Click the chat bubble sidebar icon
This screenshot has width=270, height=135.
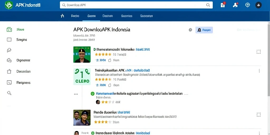tap(9, 50)
